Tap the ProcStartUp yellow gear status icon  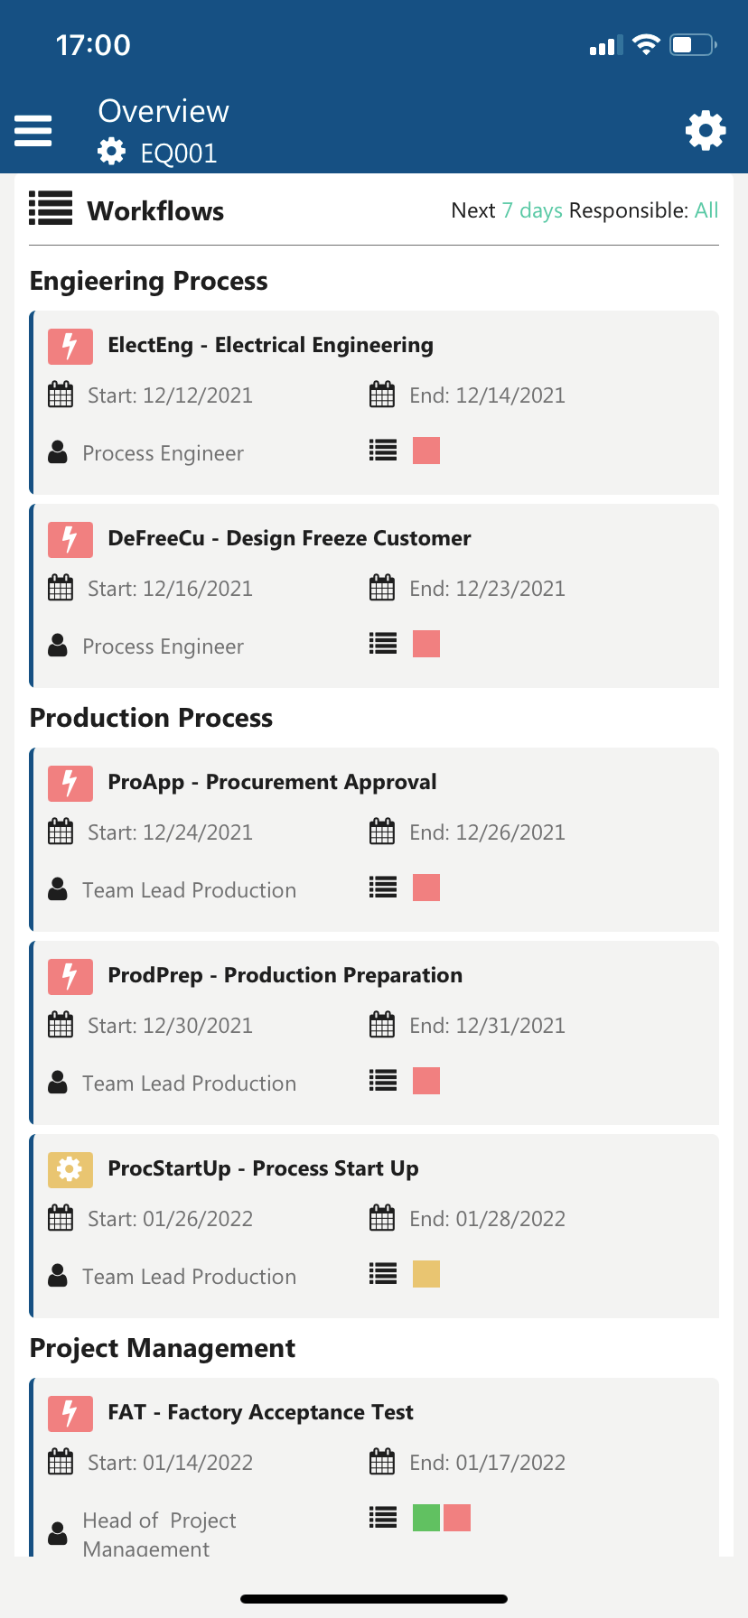coord(70,1169)
